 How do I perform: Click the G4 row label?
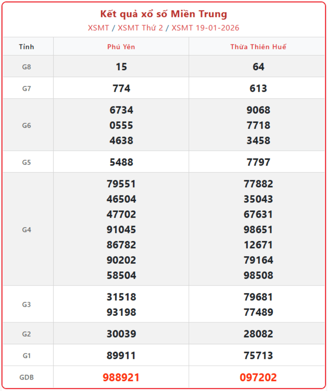tap(27, 230)
